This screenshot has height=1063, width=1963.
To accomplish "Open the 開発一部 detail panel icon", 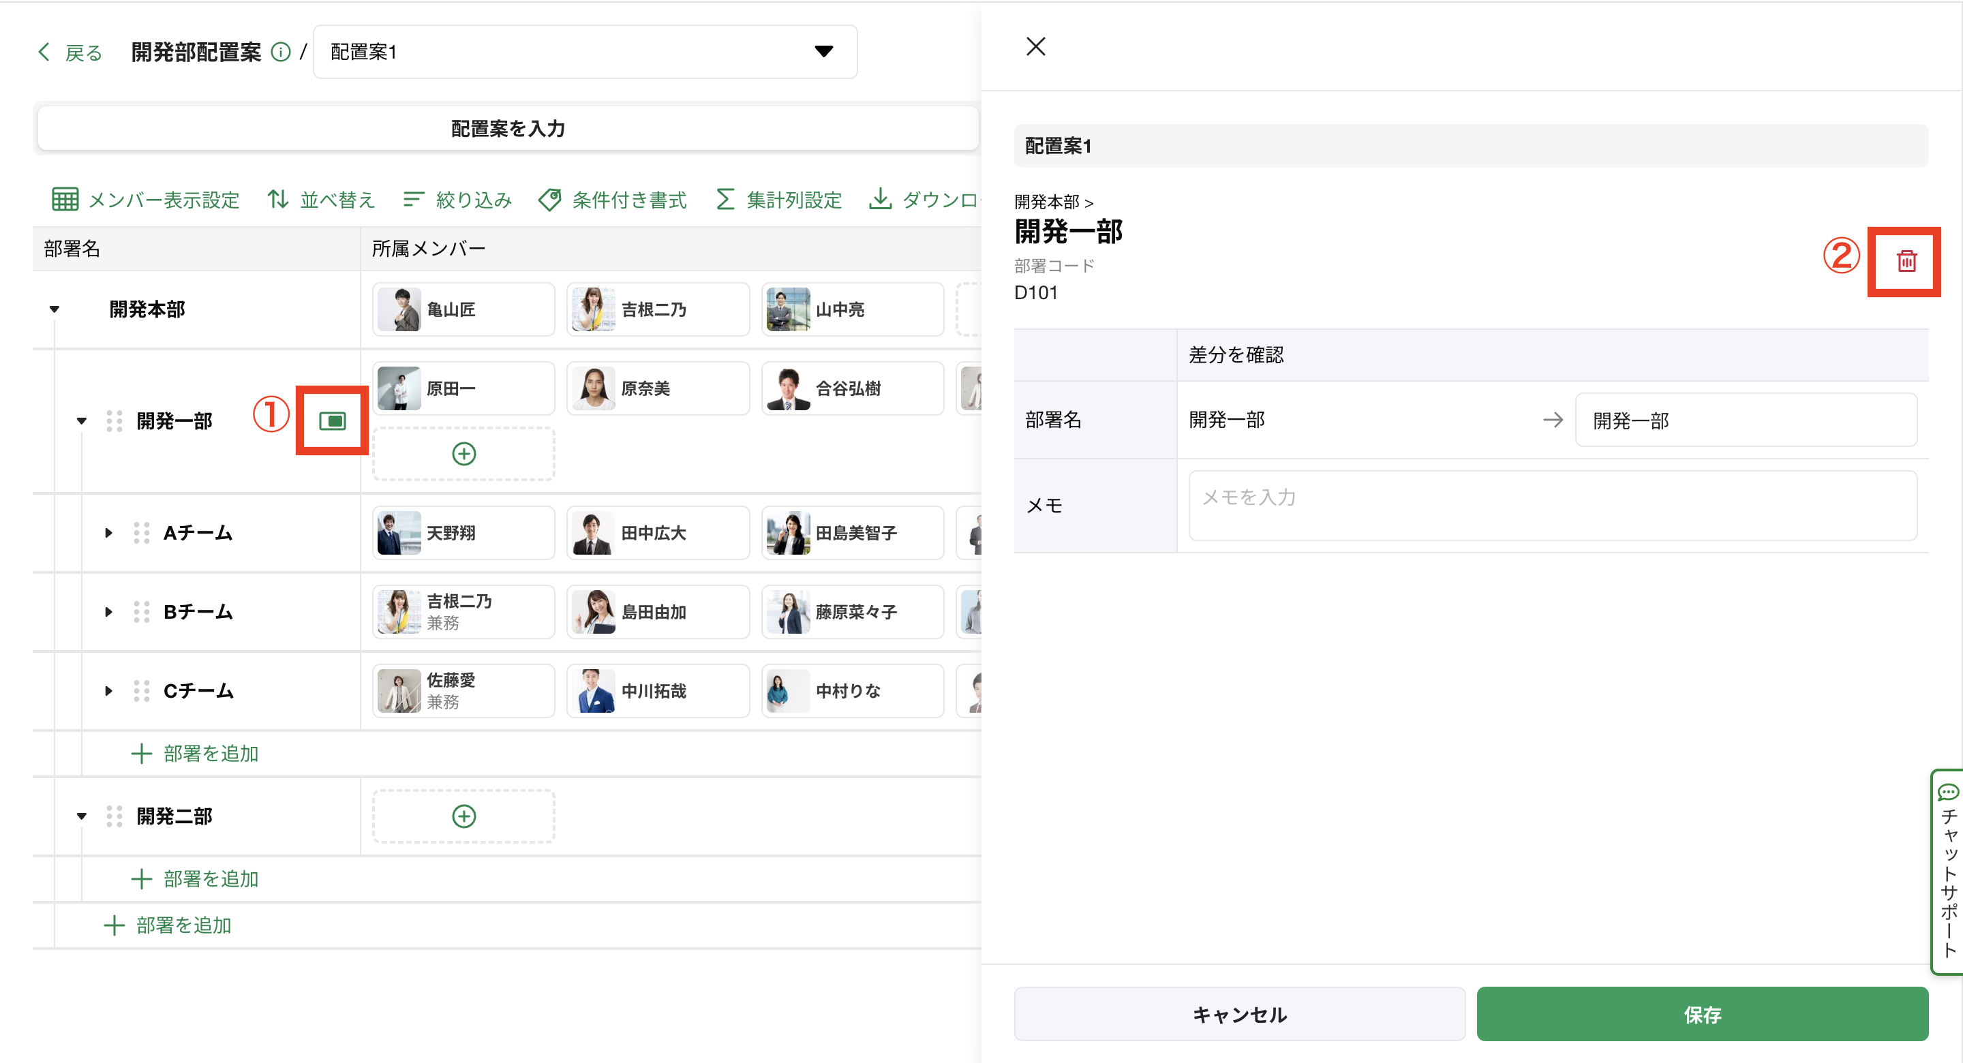I will (x=332, y=420).
